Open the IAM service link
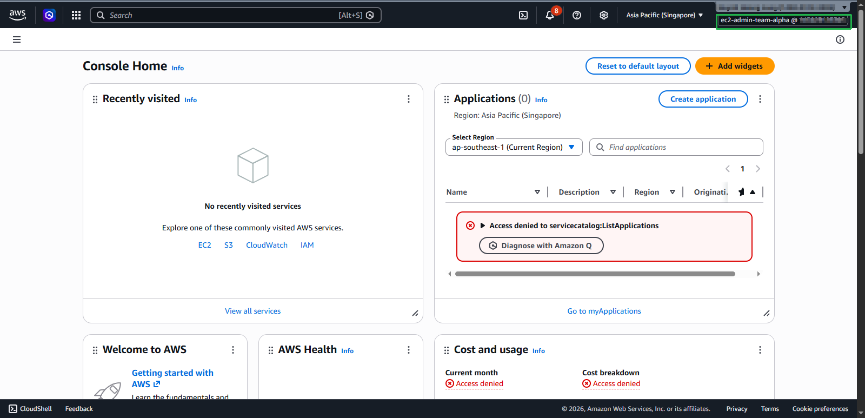Image resolution: width=865 pixels, height=418 pixels. 307,245
